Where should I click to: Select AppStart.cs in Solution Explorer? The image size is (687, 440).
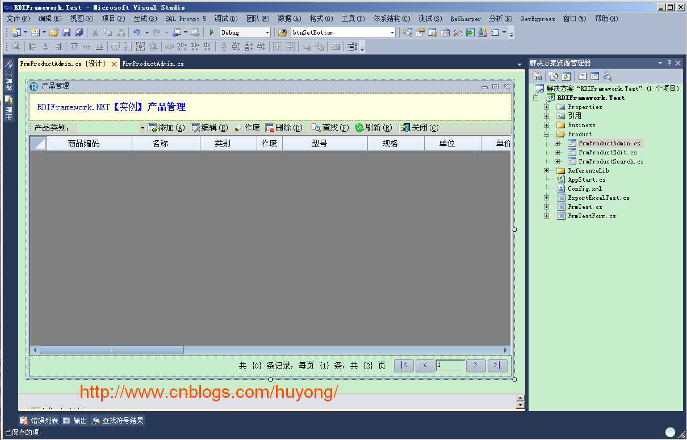pyautogui.click(x=587, y=180)
